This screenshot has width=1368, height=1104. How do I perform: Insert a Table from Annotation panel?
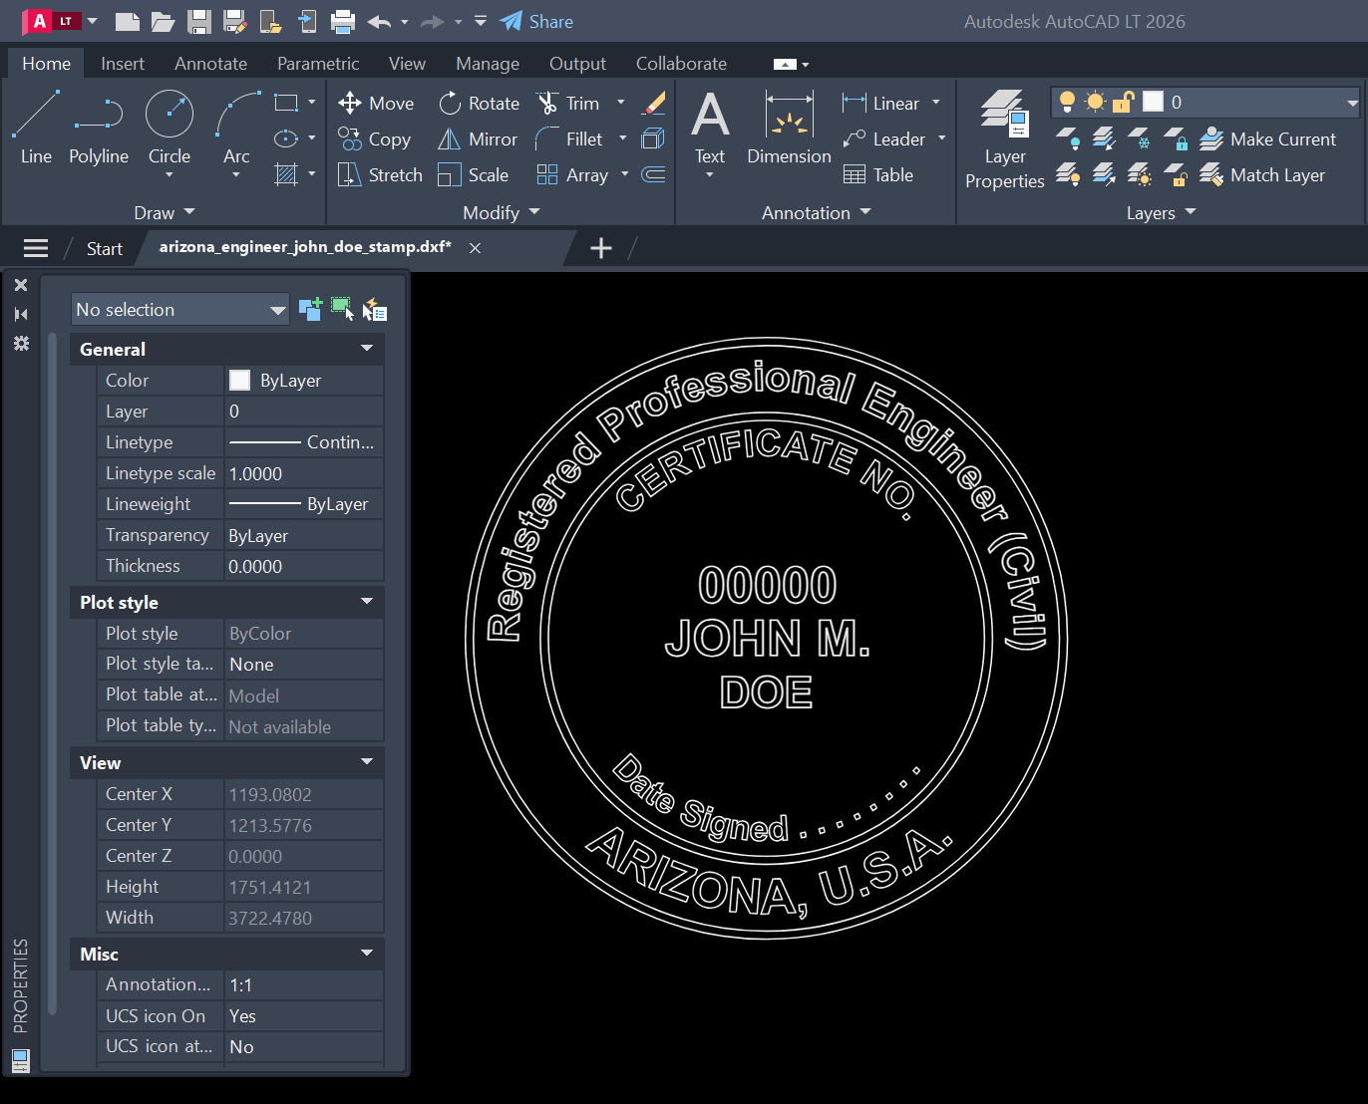[x=878, y=174]
